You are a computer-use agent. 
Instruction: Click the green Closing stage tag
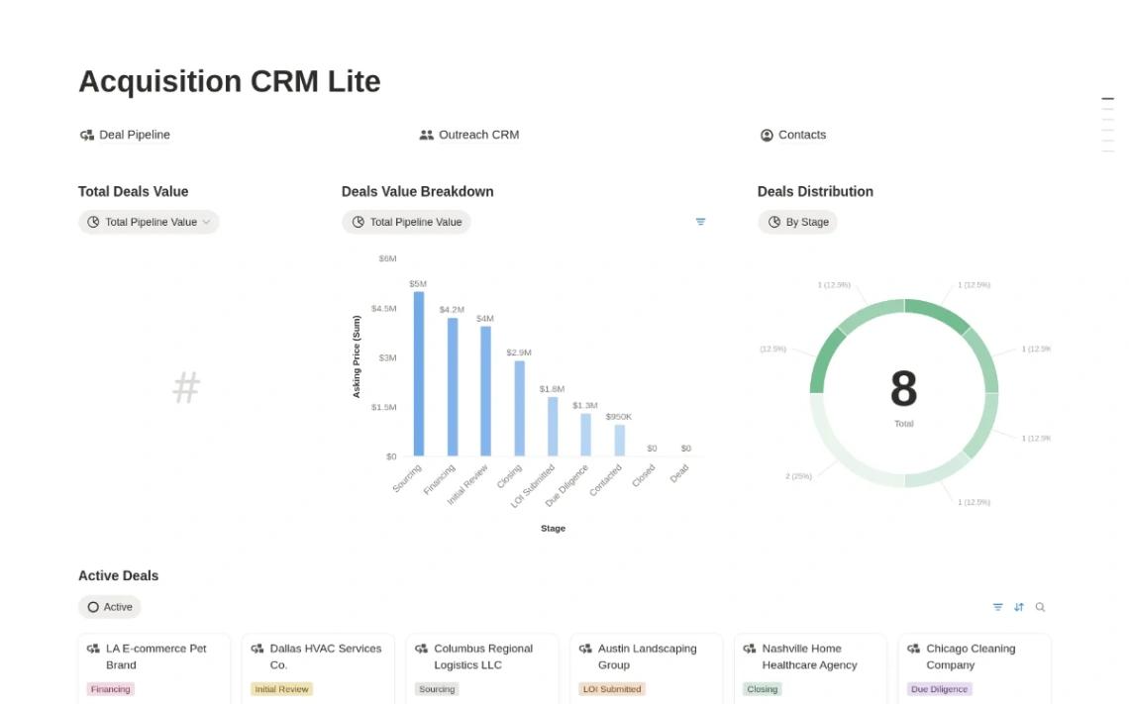762,689
